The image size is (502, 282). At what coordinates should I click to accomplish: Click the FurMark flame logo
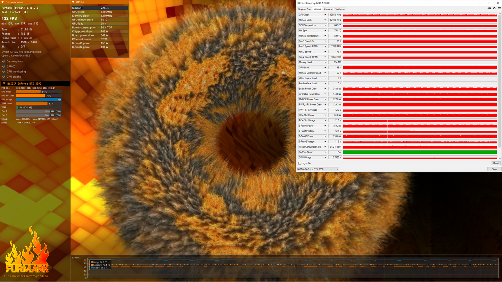click(x=27, y=250)
